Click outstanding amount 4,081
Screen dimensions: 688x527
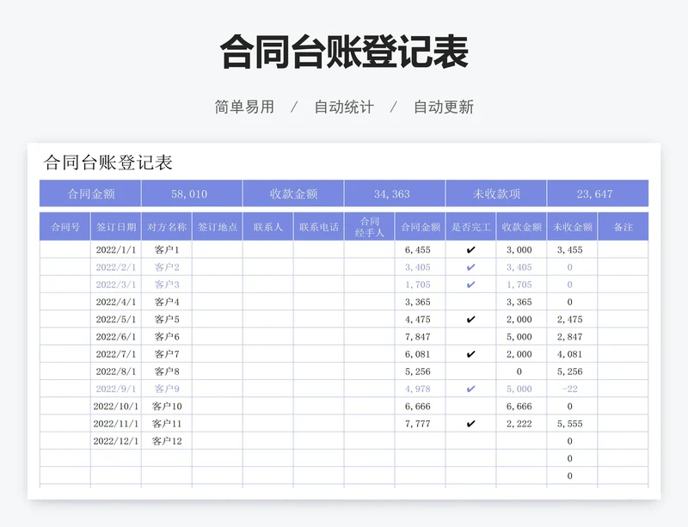570,354
